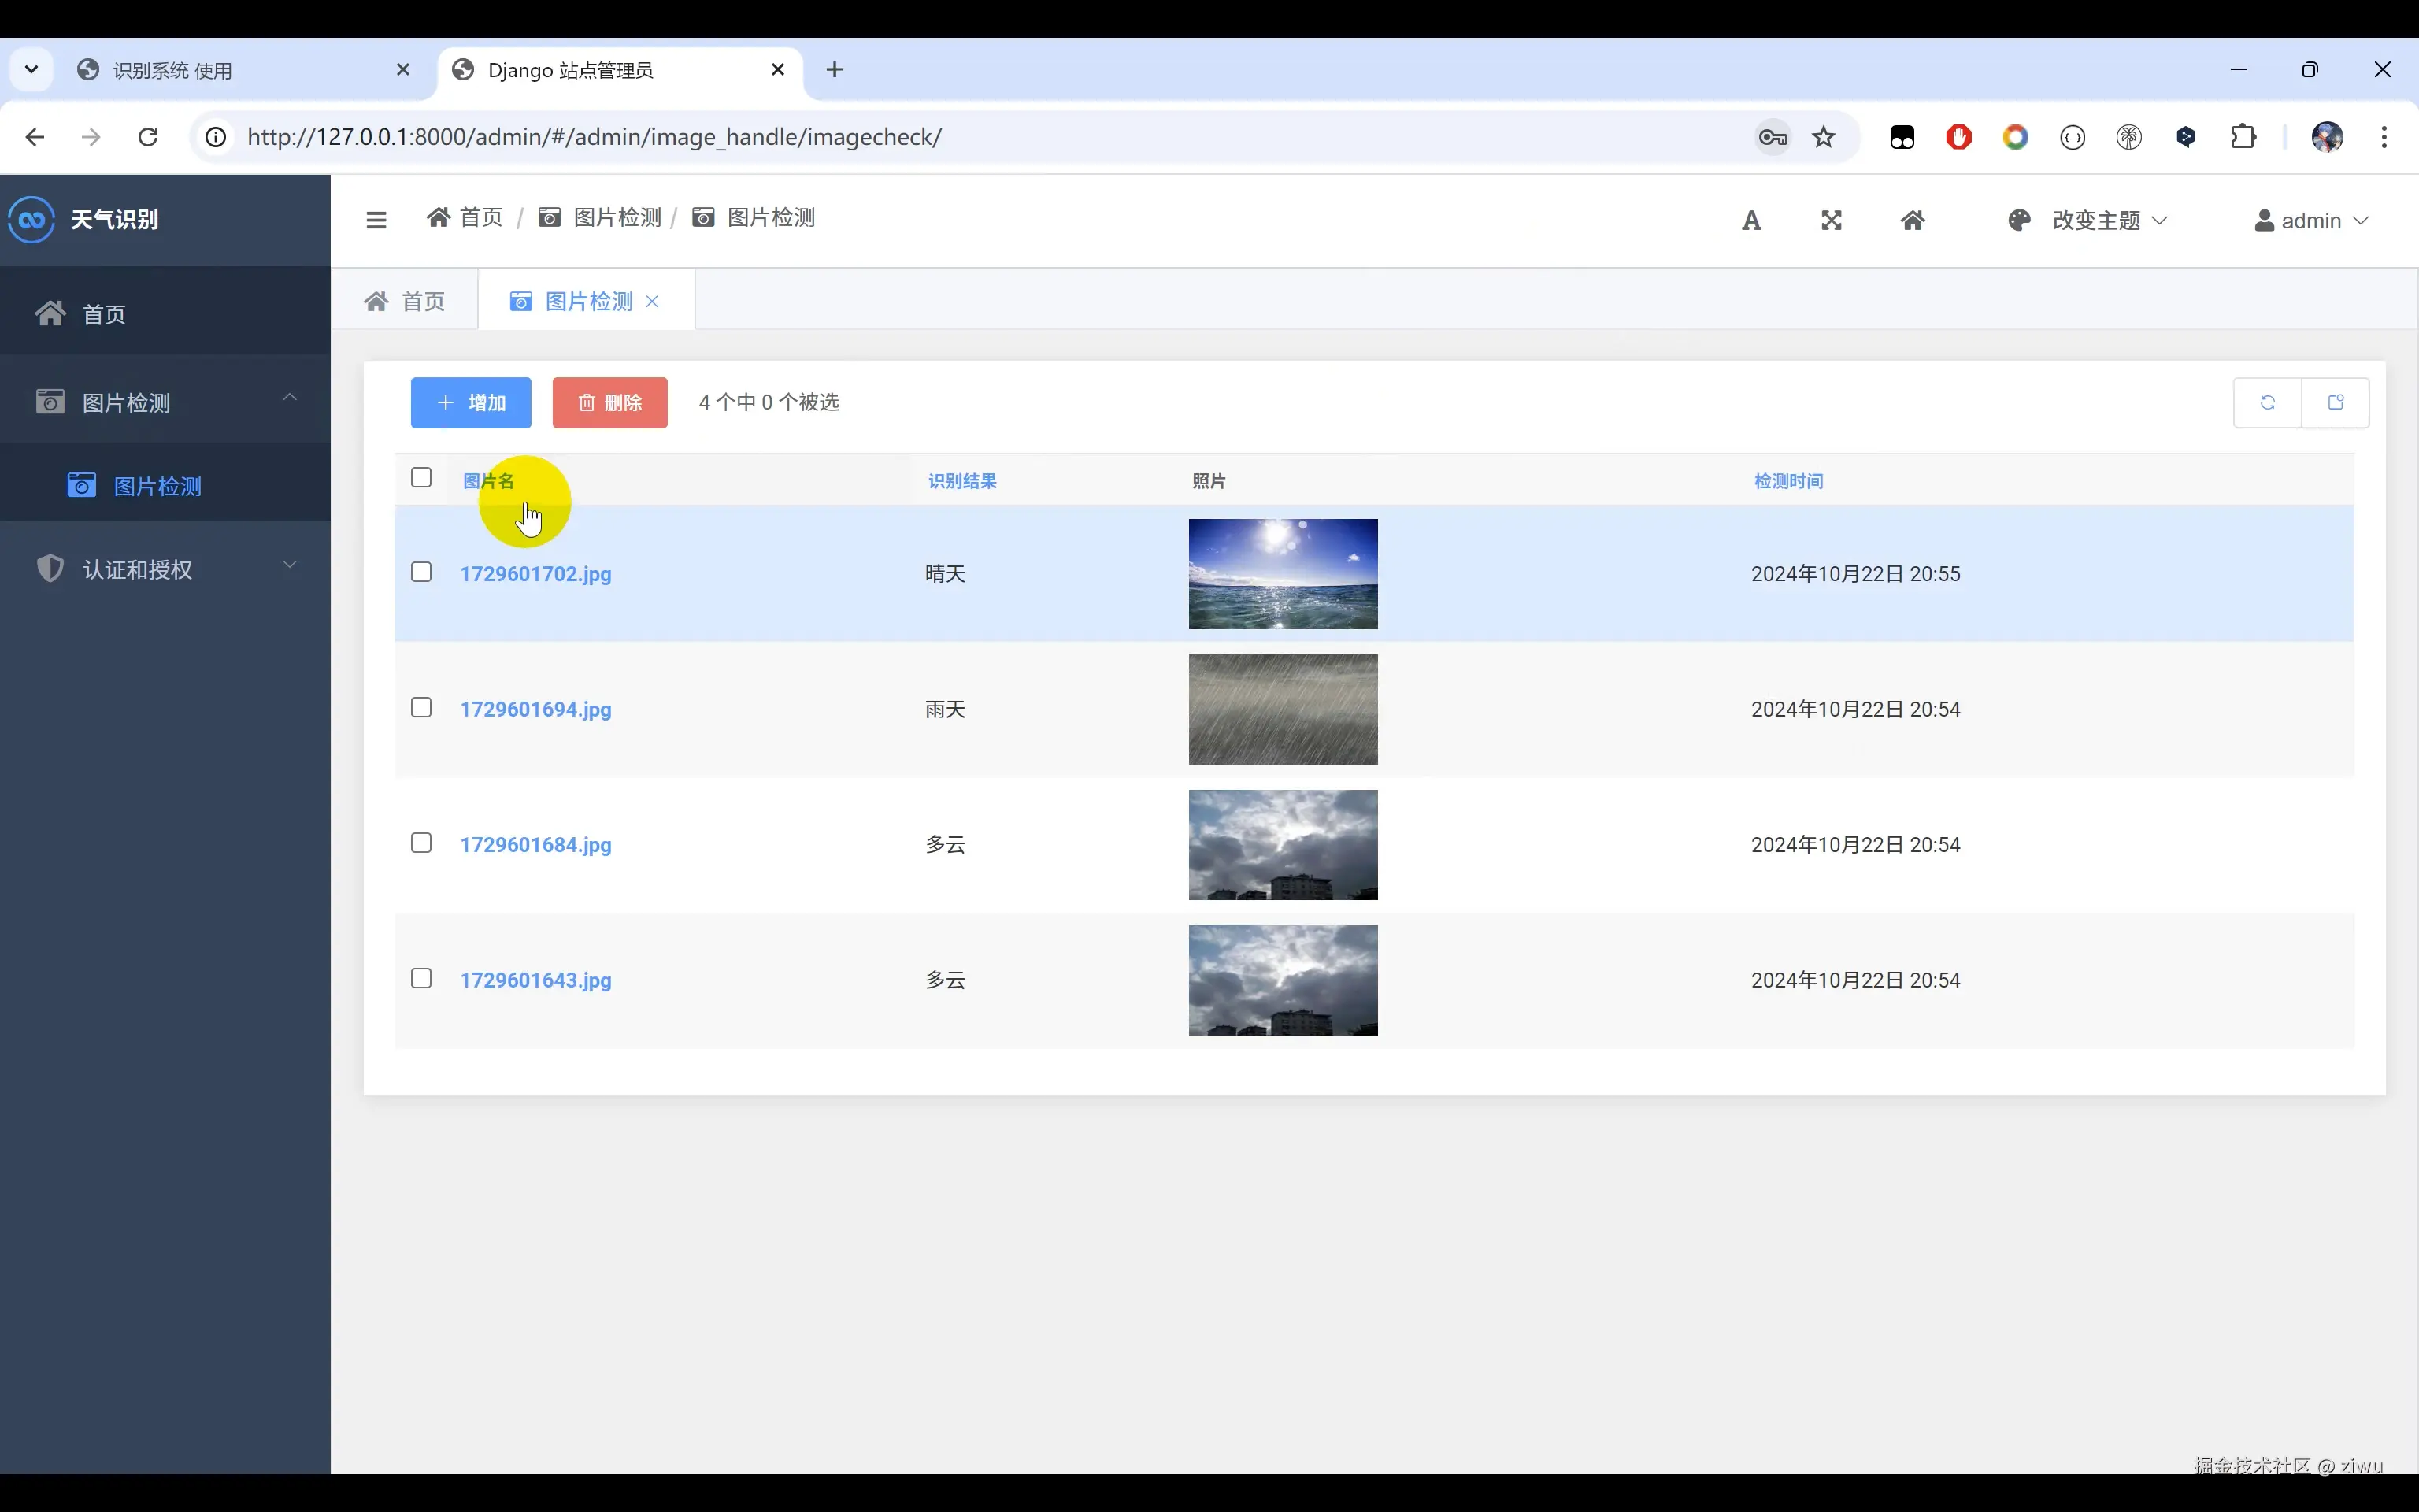Open the 1729601694.jpg link

(535, 709)
